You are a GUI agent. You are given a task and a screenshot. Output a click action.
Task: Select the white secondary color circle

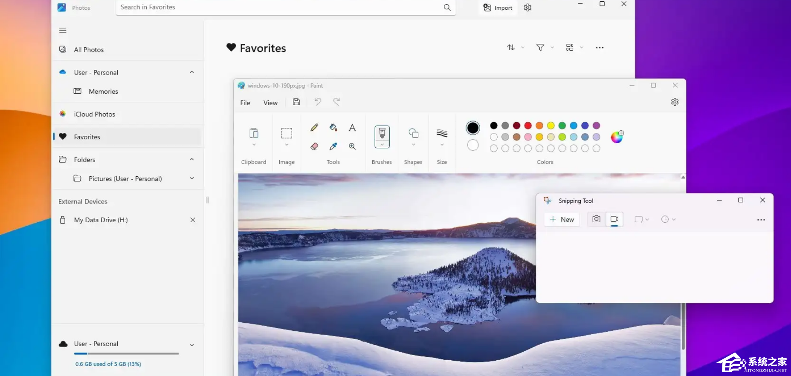click(472, 145)
